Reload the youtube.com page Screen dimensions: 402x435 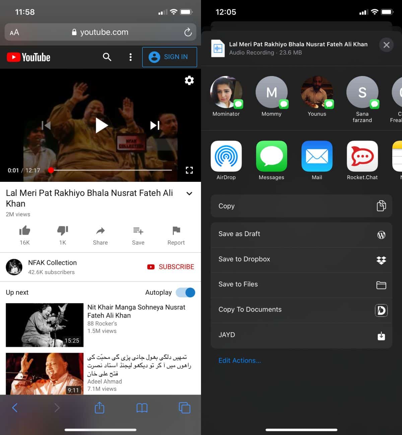[187, 32]
